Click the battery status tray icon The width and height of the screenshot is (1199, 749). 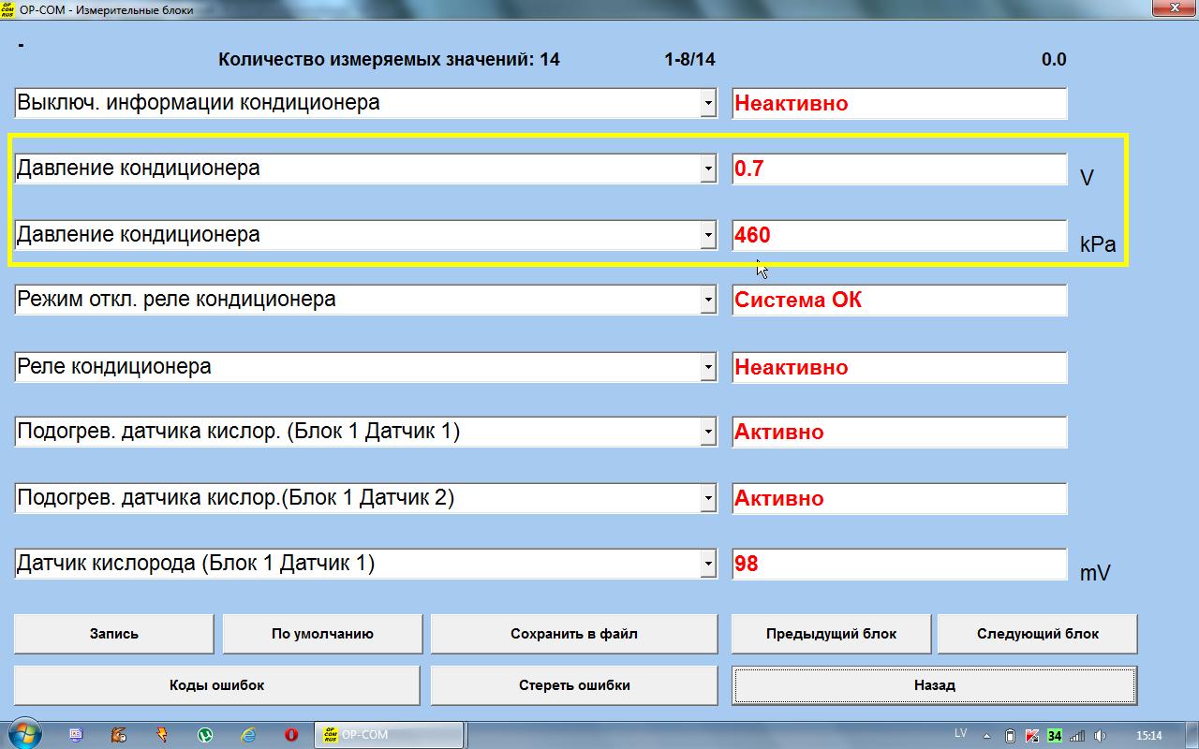(1010, 735)
